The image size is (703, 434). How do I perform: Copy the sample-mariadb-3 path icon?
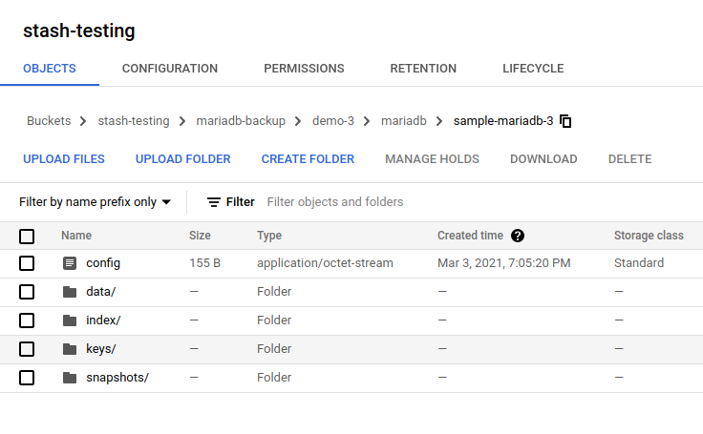(566, 121)
